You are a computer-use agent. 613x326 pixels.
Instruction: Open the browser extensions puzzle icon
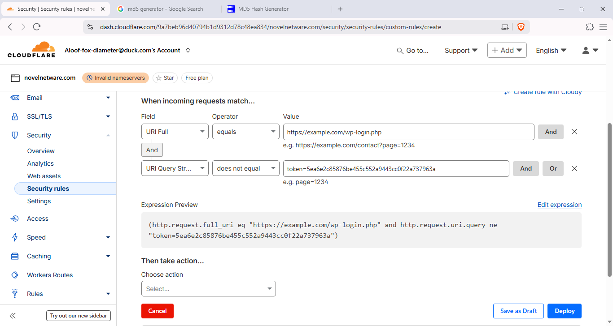click(x=590, y=27)
